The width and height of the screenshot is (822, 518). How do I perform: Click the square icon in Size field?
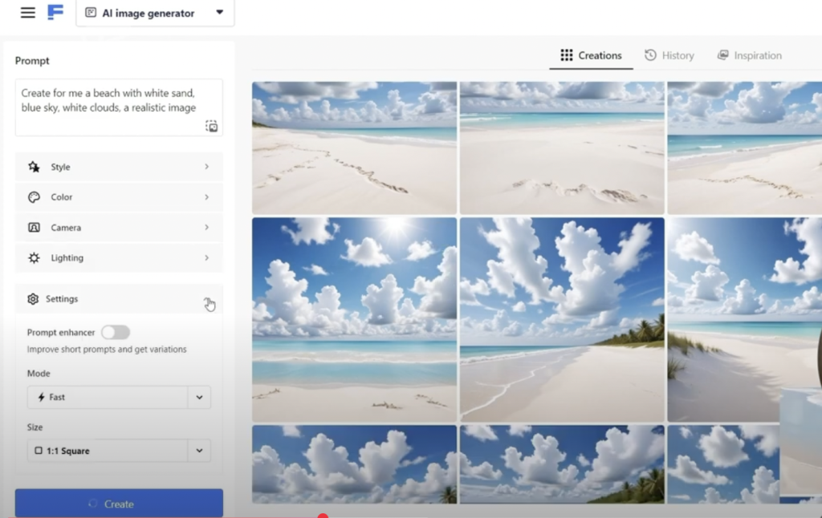tap(39, 451)
